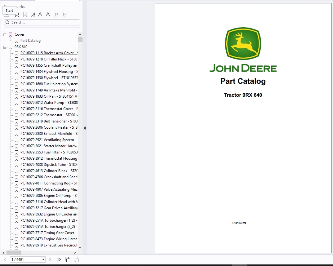Screen dimensions: 333x266
Task: Click the move bookmark down icon
Action: [x=64, y=15]
